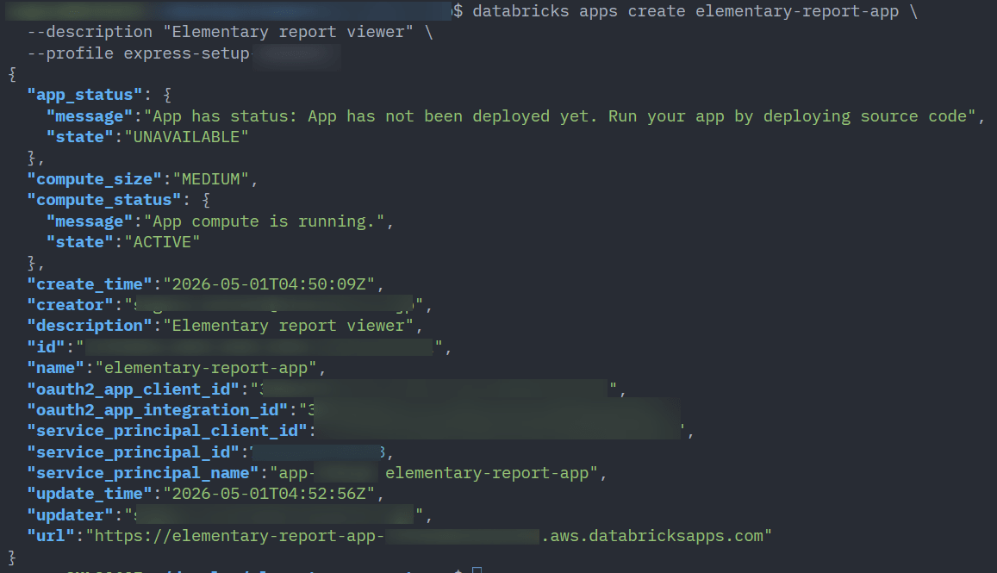
Task: Select the value "MEDIUM"
Action: click(x=210, y=179)
